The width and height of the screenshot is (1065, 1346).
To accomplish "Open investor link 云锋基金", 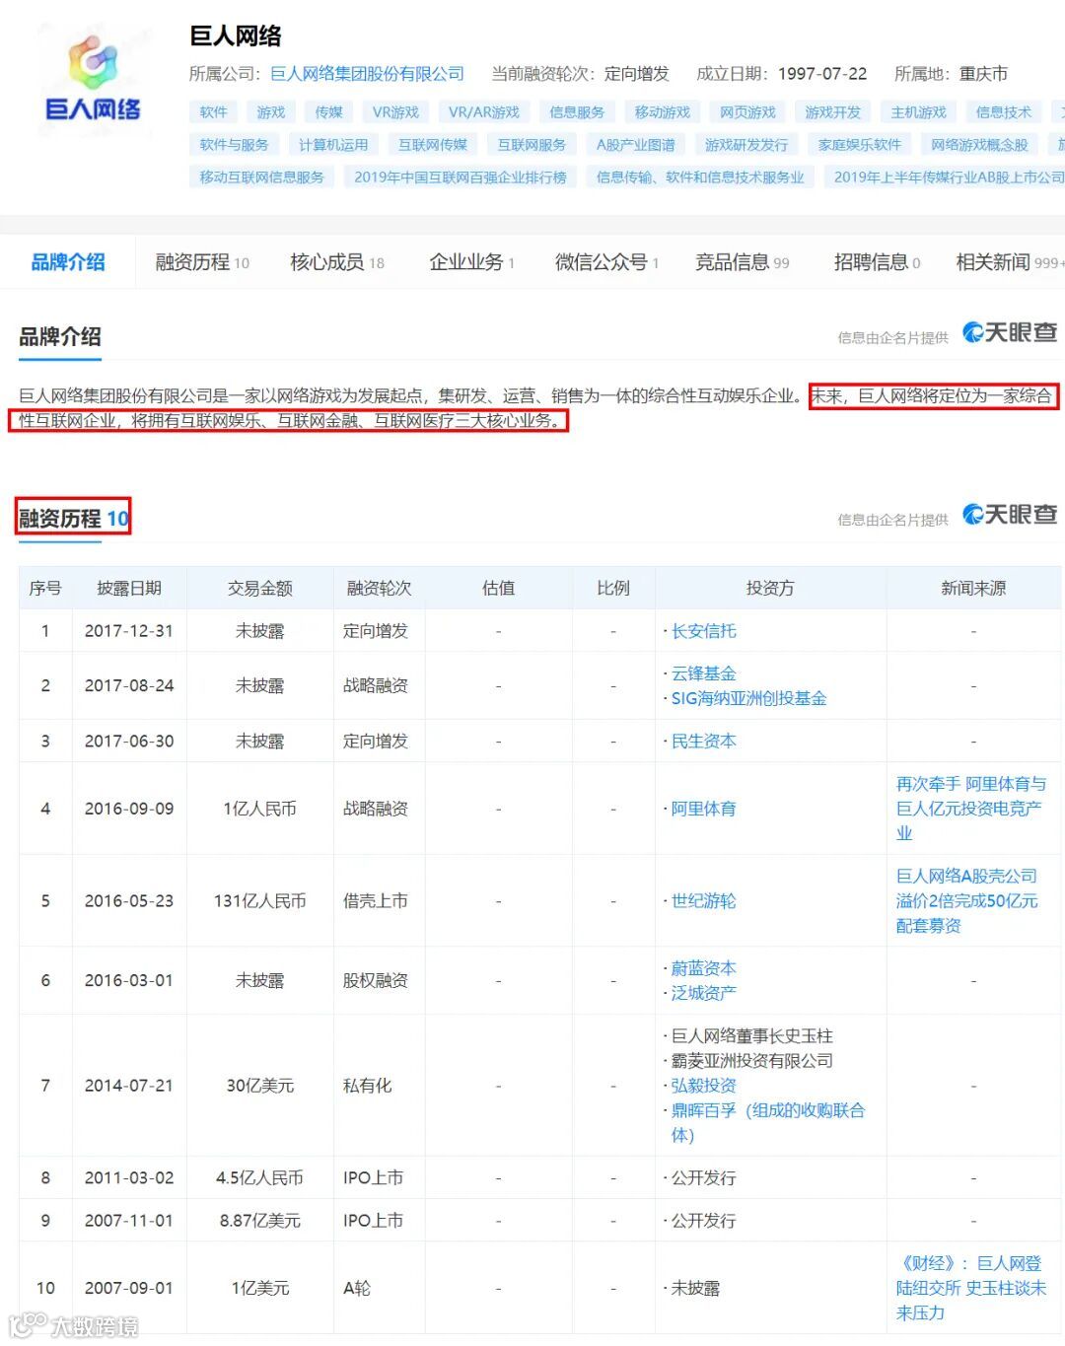I will tap(704, 673).
